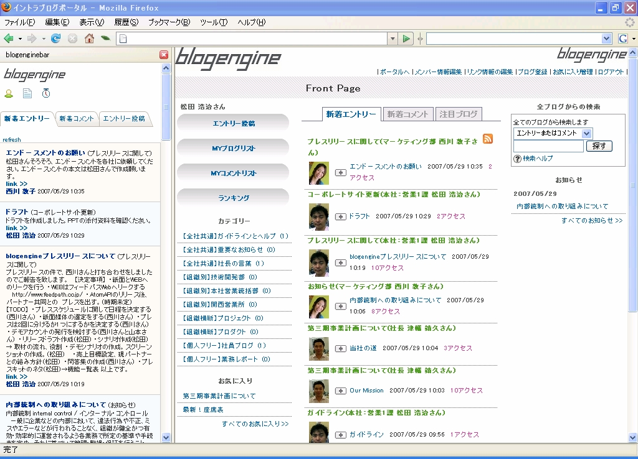This screenshot has width=638, height=459.
Task: Click the search help question mark icon
Action: coord(517,159)
